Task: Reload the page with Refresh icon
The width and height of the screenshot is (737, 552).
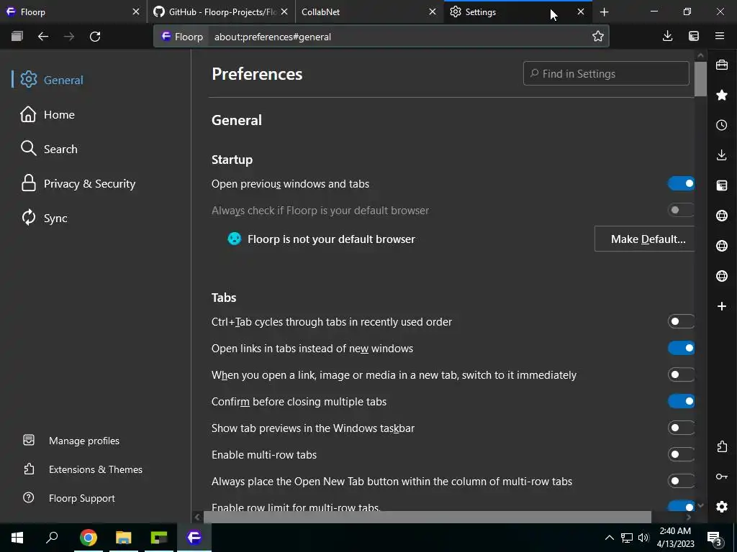Action: [95, 36]
